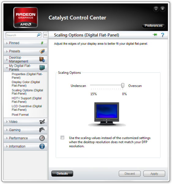172x184 pixels.
Task: Click the Video camcorder icon
Action: [x=42, y=122]
